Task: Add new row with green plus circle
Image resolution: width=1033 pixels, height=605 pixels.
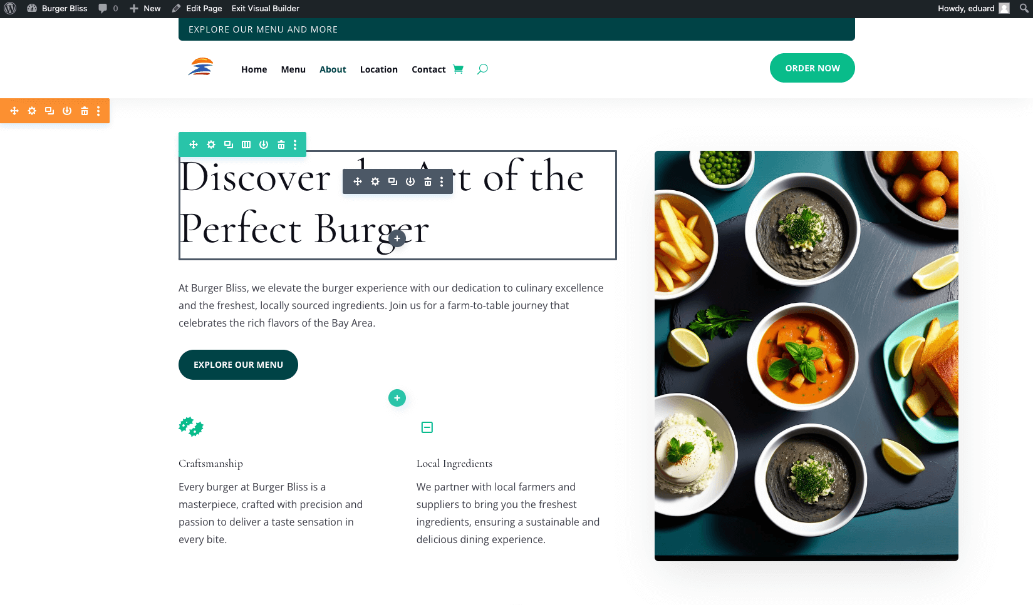Action: click(397, 398)
